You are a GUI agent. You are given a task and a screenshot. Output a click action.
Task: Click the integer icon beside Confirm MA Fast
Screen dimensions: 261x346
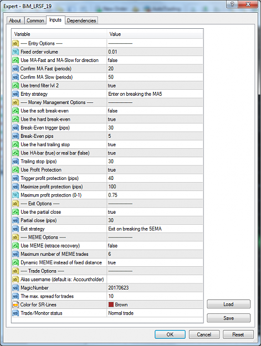coord(16,69)
